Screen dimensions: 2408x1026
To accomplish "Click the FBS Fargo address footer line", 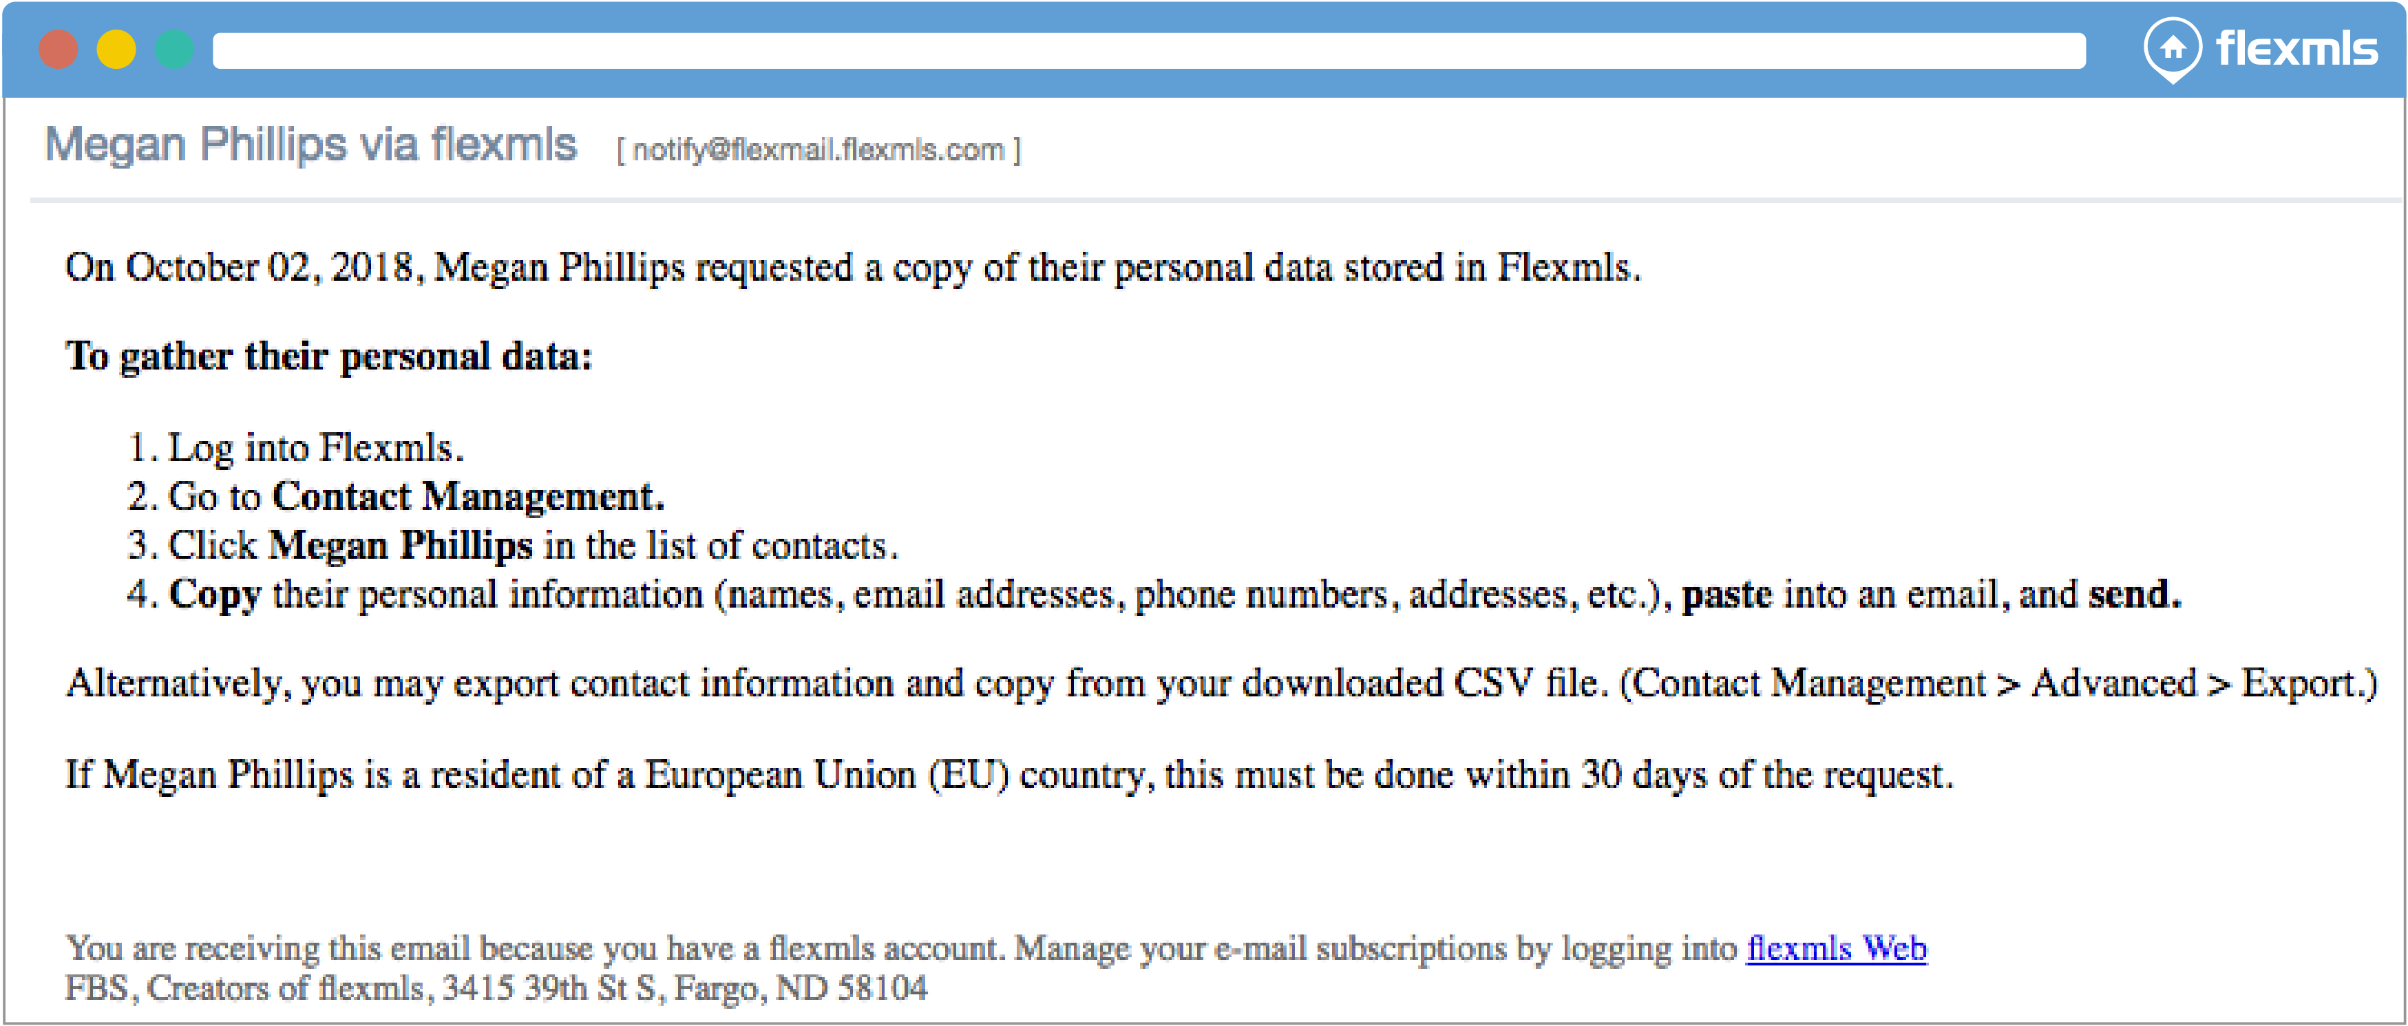I will [496, 987].
